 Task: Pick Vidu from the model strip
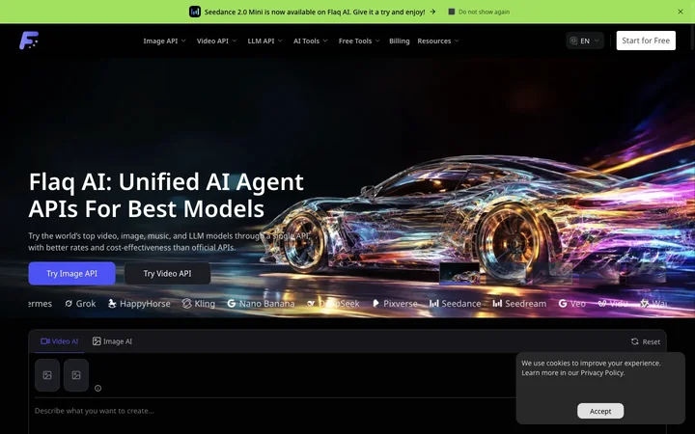[x=613, y=304]
